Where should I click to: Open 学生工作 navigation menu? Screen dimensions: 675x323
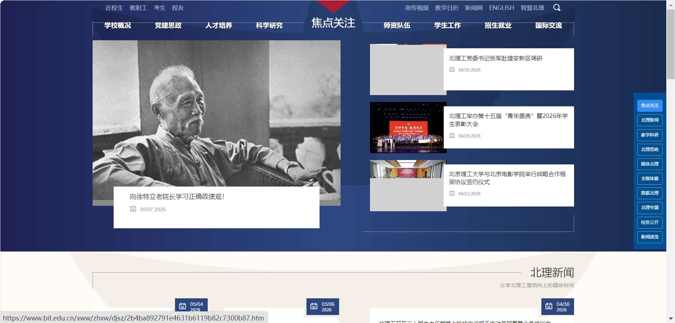[447, 25]
